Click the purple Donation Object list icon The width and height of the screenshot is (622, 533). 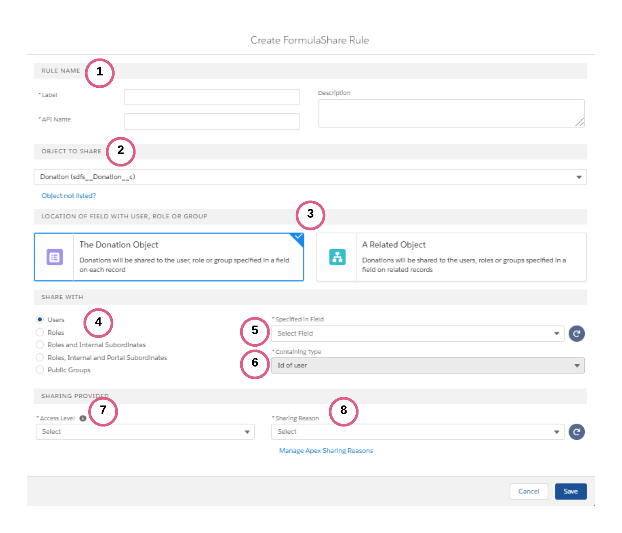[x=55, y=257]
